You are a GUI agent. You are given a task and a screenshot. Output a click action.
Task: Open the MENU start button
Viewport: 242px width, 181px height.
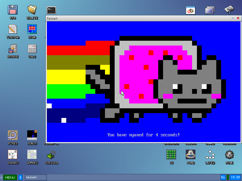[9, 177]
